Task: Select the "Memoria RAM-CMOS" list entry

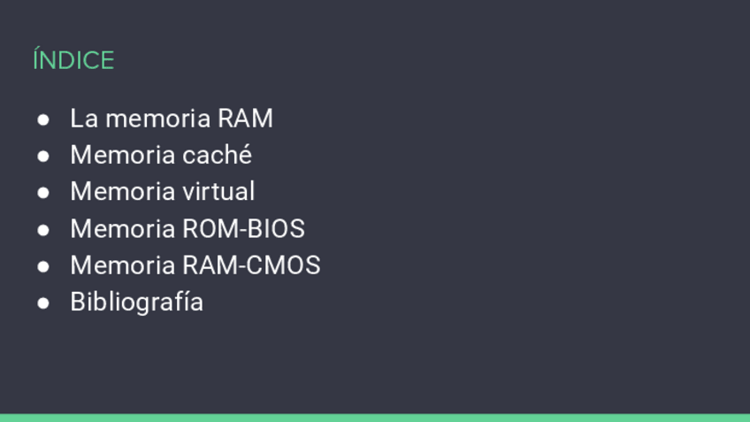Action: point(195,265)
